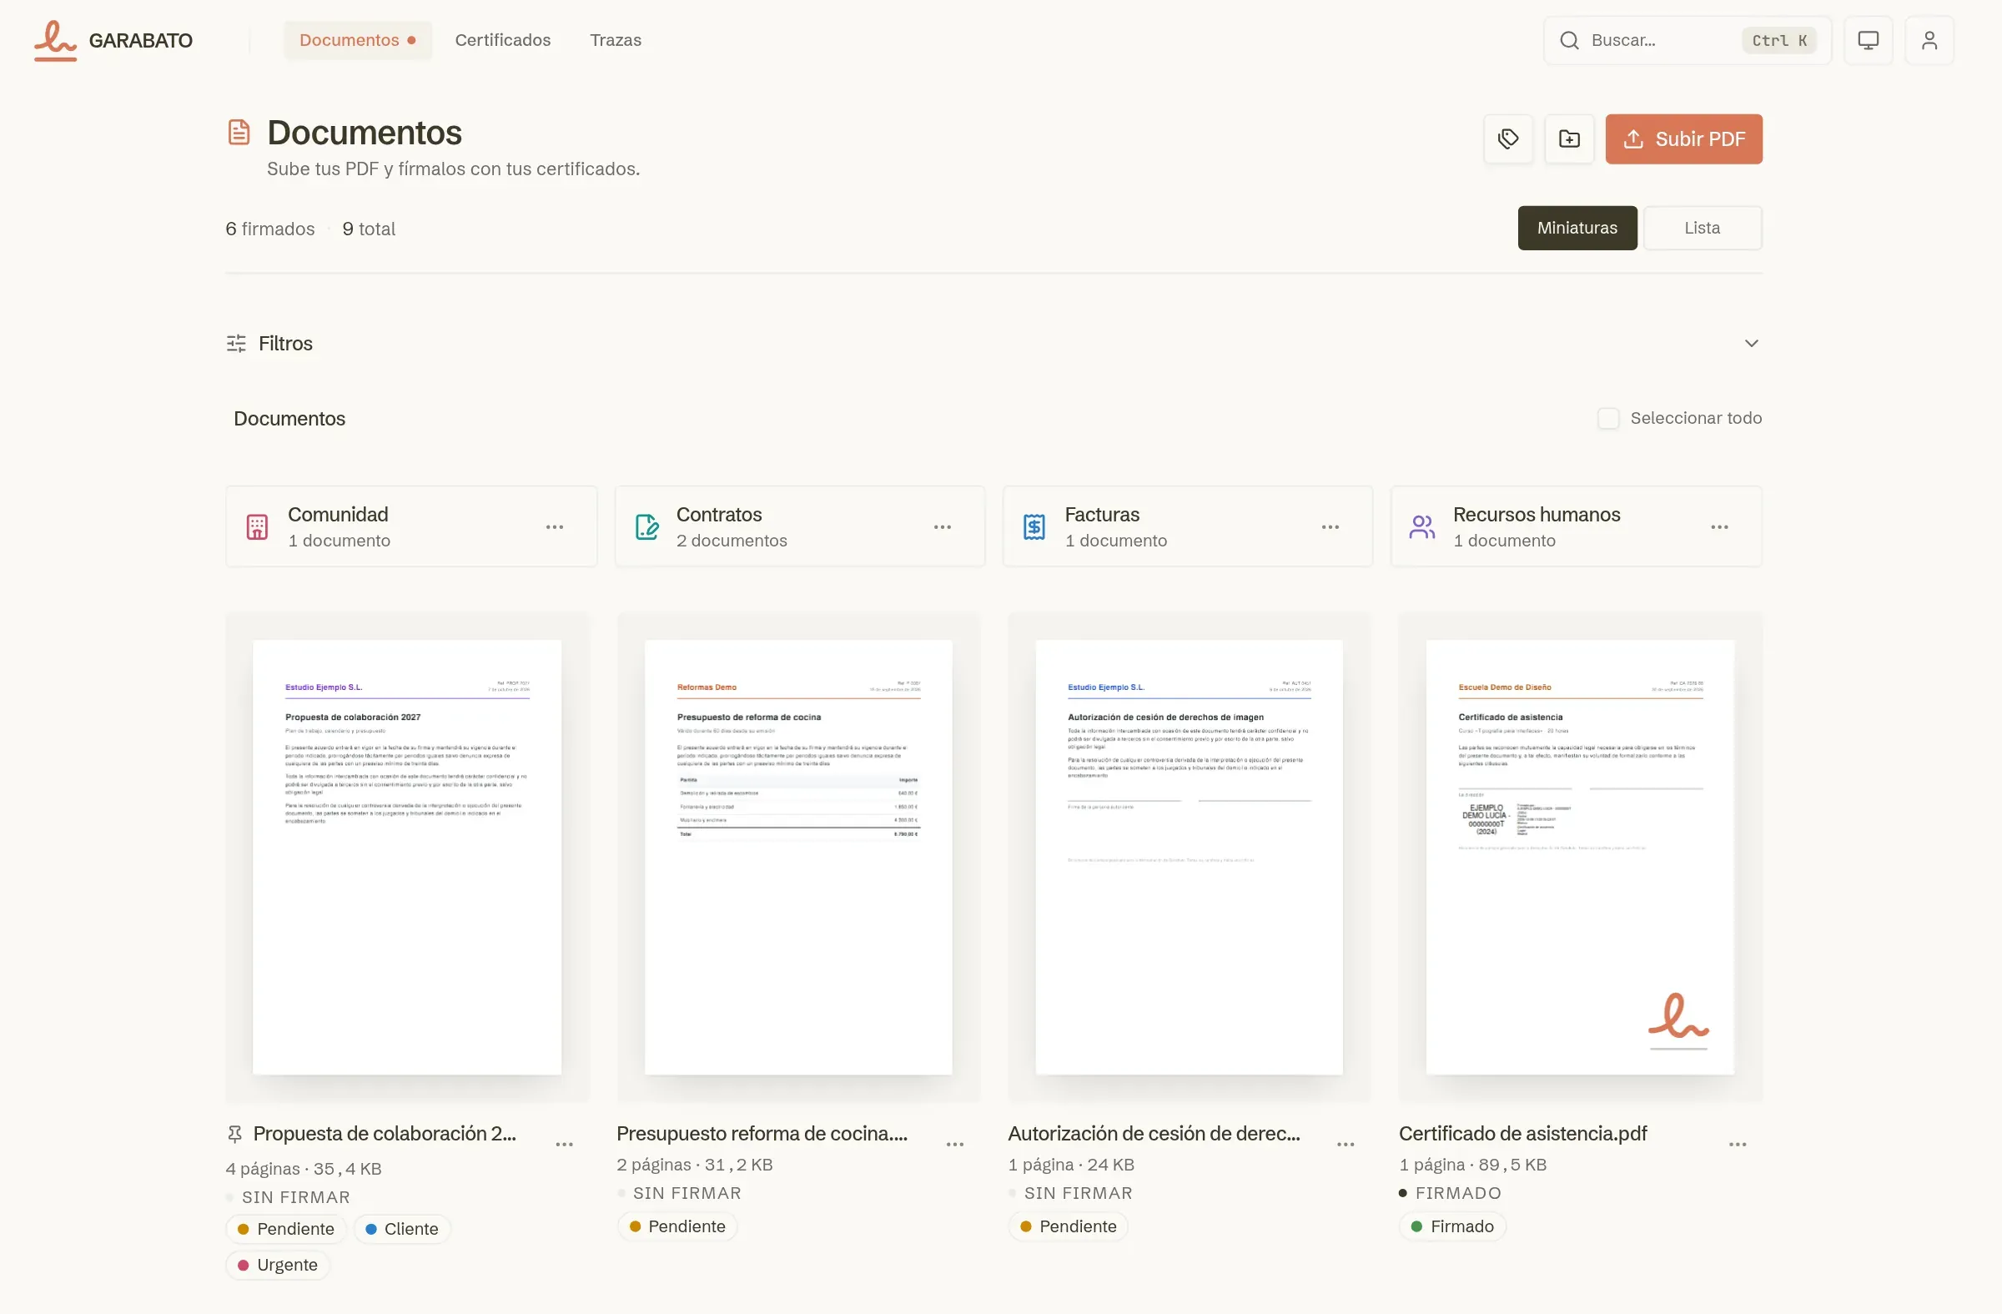Image resolution: width=2002 pixels, height=1314 pixels.
Task: Go to the Documentos tab
Action: point(358,40)
